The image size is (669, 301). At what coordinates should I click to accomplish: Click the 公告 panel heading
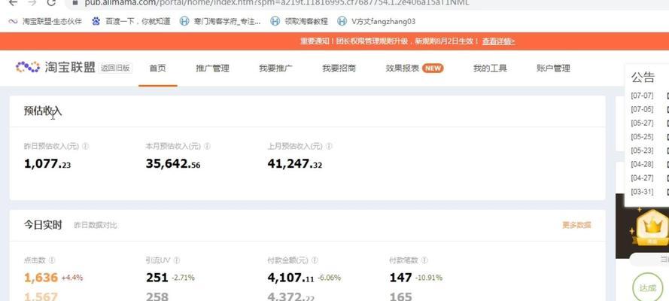click(x=643, y=78)
